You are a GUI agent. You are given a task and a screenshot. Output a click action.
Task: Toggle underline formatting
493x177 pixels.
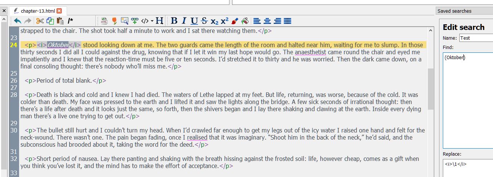click(194, 21)
